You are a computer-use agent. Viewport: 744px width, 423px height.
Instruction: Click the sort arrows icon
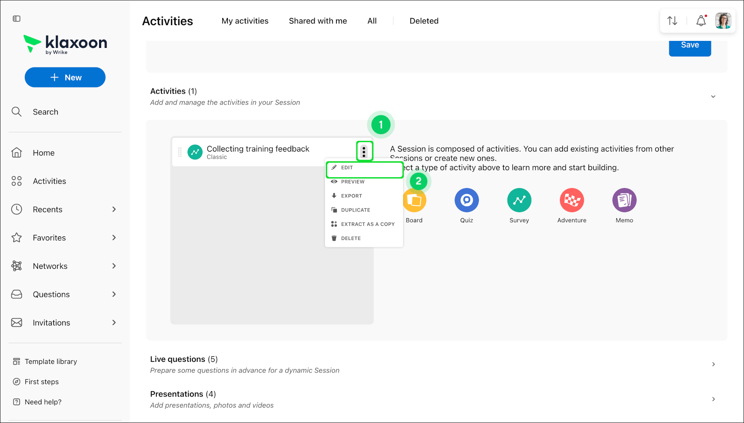(x=672, y=21)
